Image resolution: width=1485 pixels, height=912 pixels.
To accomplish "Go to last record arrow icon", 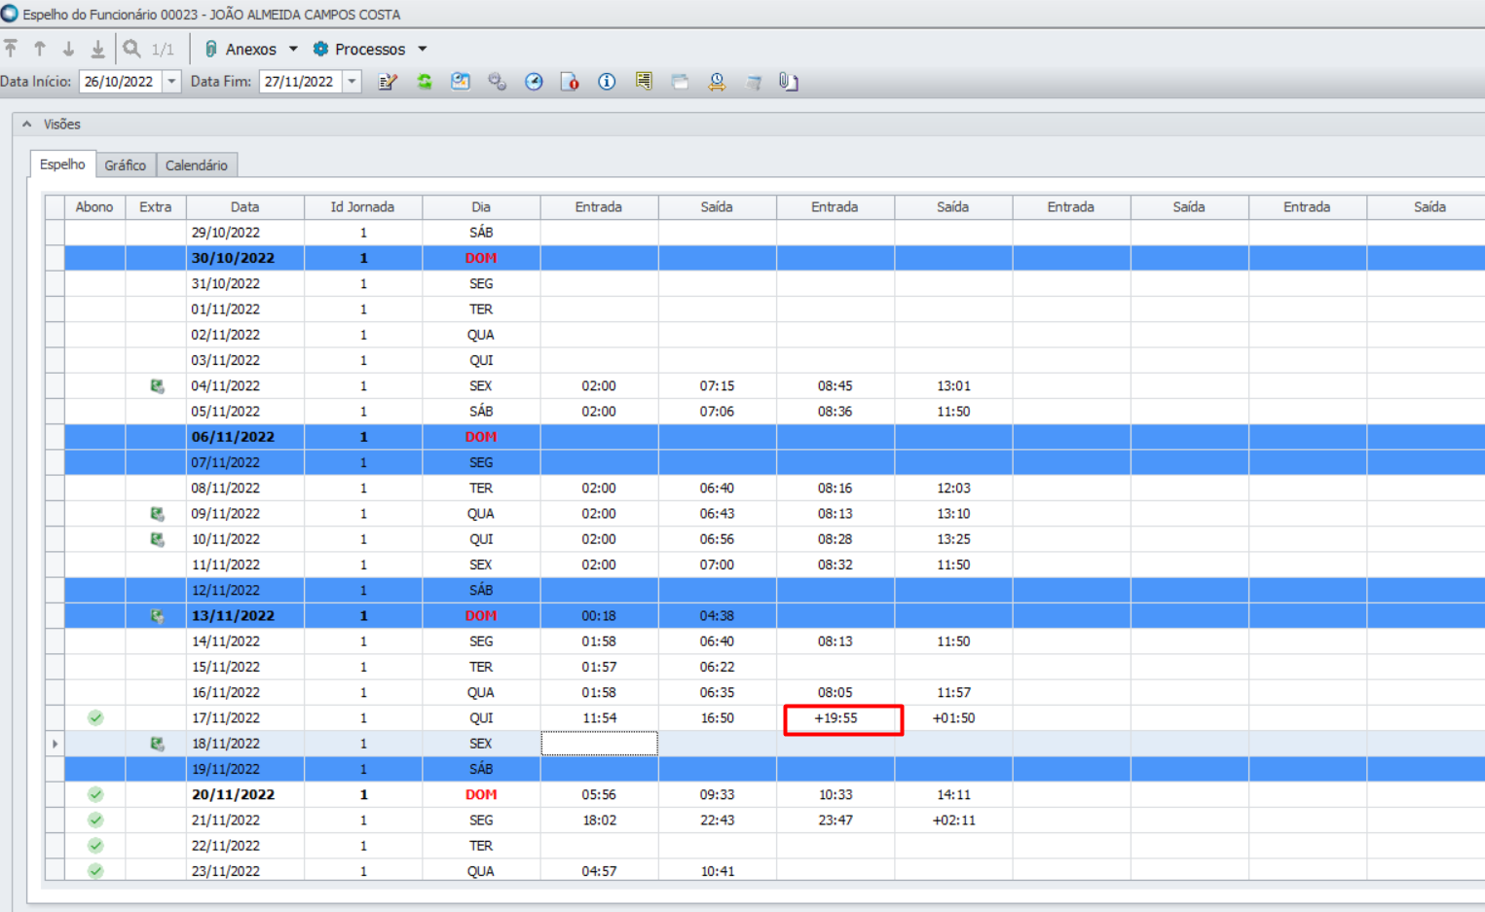I will pyautogui.click(x=97, y=49).
